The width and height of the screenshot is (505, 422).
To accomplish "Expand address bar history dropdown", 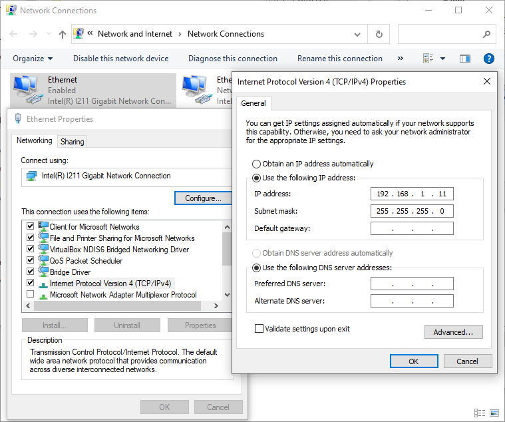I will point(357,34).
